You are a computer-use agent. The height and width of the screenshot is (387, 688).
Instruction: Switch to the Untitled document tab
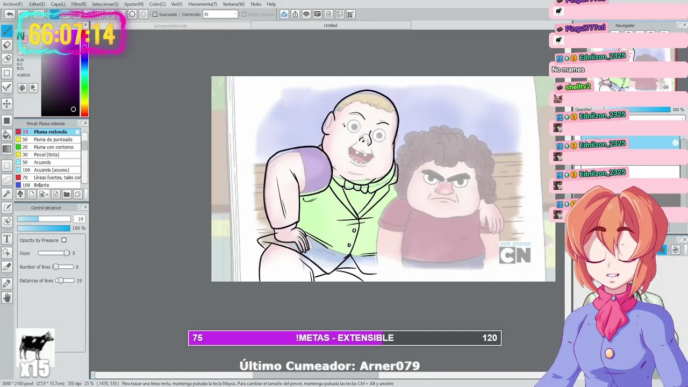[331, 25]
